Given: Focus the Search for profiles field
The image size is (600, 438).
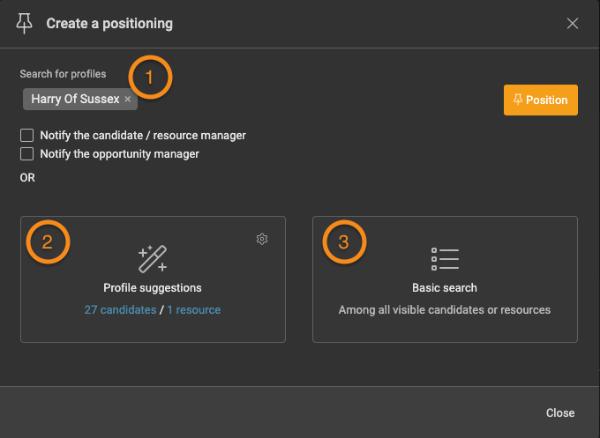Looking at the screenshot, I should point(259,99).
